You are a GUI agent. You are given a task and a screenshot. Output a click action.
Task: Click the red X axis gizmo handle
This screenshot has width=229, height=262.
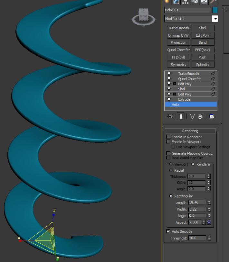click(x=20, y=241)
